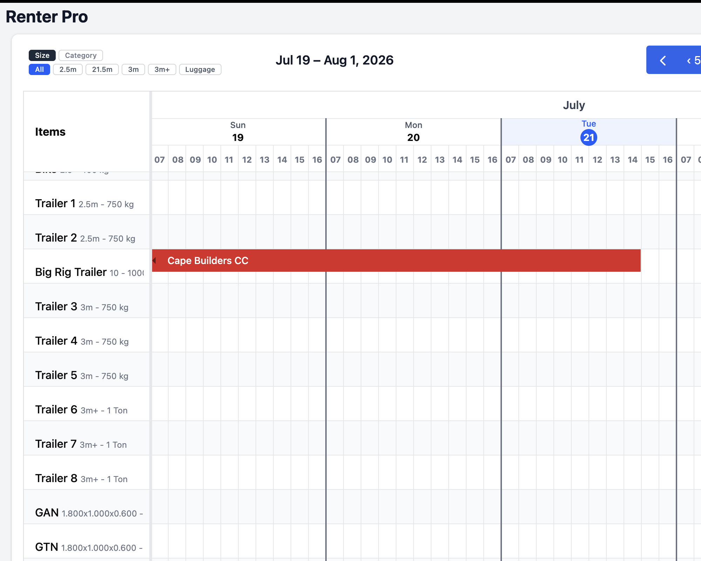This screenshot has width=701, height=561.
Task: Click Trailer 1 cell at 10:00 Sunday 19
Action: coord(212,197)
